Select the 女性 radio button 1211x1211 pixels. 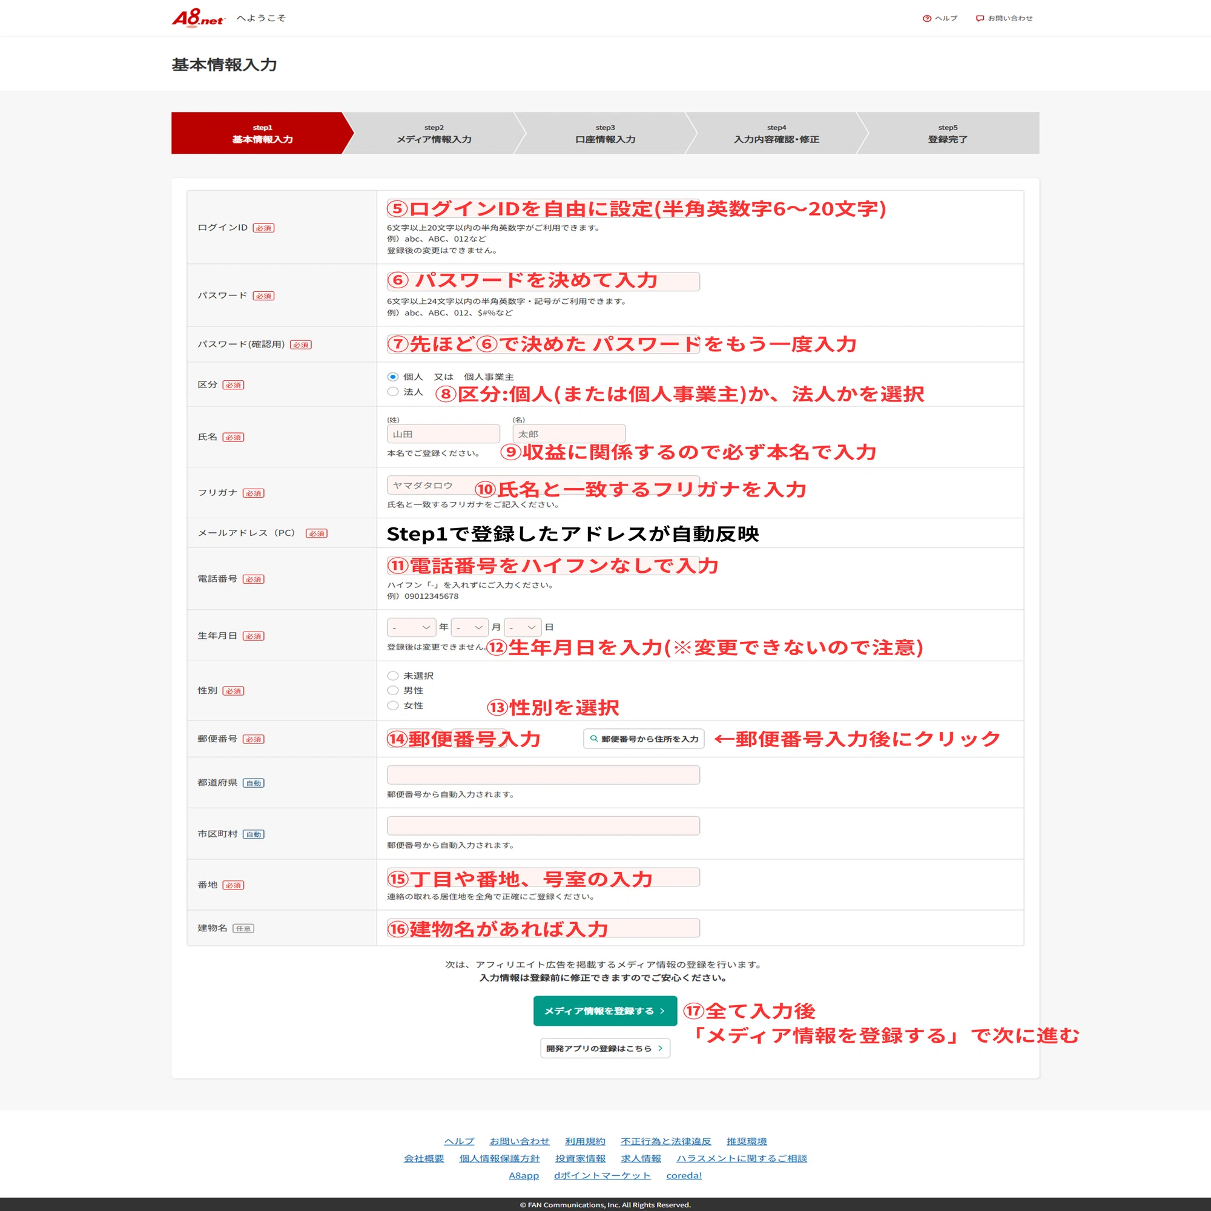point(393,705)
